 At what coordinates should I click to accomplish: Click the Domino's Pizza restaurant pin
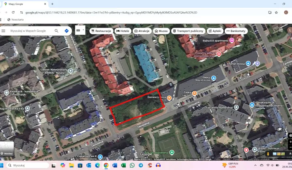[x=169, y=98]
